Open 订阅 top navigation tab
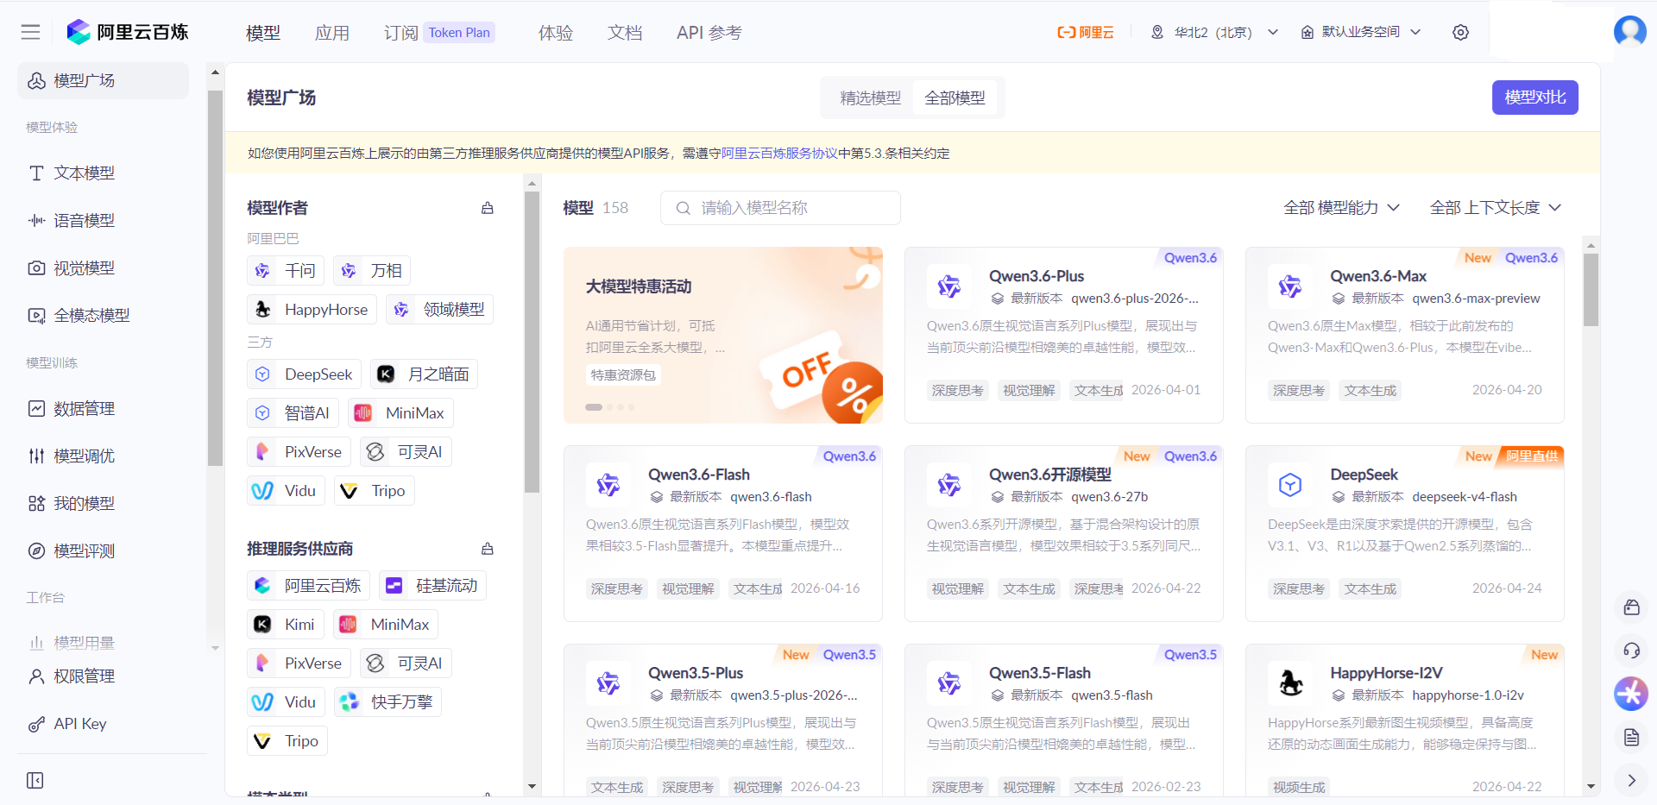Screen dimensions: 1657x805 (400, 33)
